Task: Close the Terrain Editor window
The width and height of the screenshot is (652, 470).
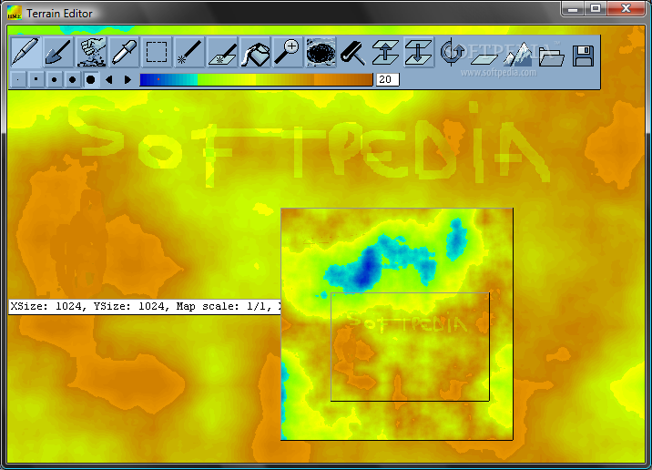Action: [x=626, y=9]
